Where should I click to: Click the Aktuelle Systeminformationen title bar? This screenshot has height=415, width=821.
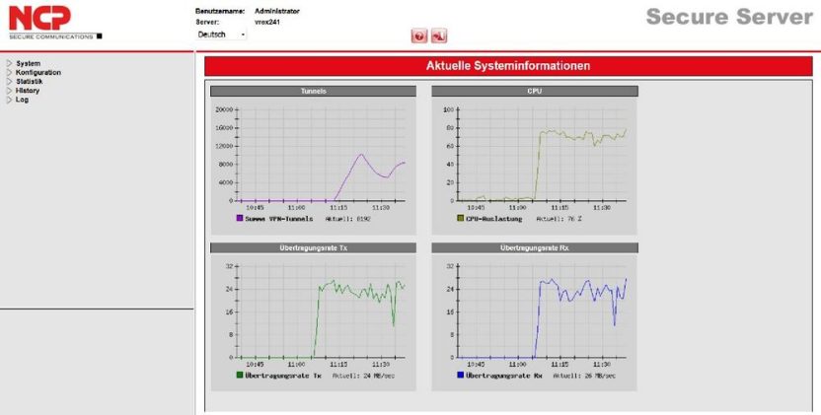(x=508, y=66)
